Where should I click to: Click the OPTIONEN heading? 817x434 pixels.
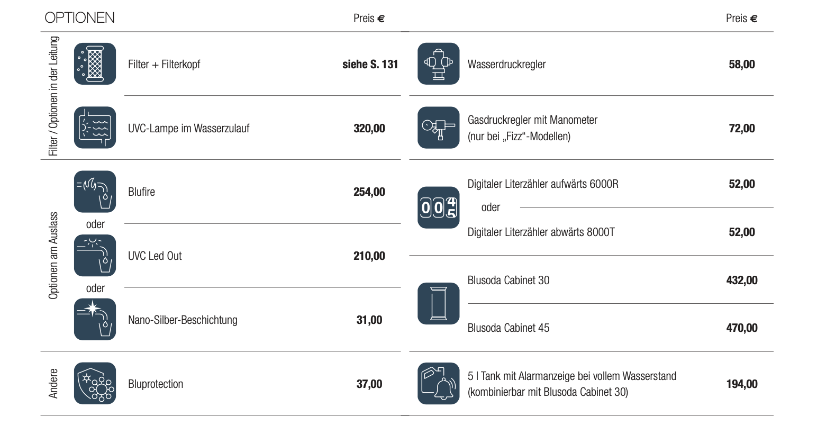[x=79, y=18]
